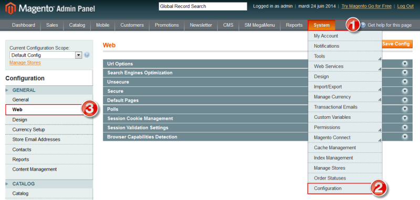420x200 pixels.
Task: Expand the Polls section arrow icon
Action: click(x=405, y=109)
